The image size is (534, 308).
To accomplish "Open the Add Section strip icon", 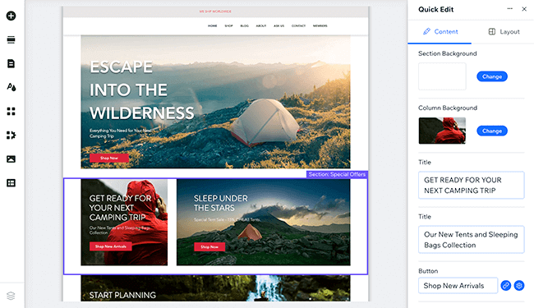I will (x=11, y=39).
